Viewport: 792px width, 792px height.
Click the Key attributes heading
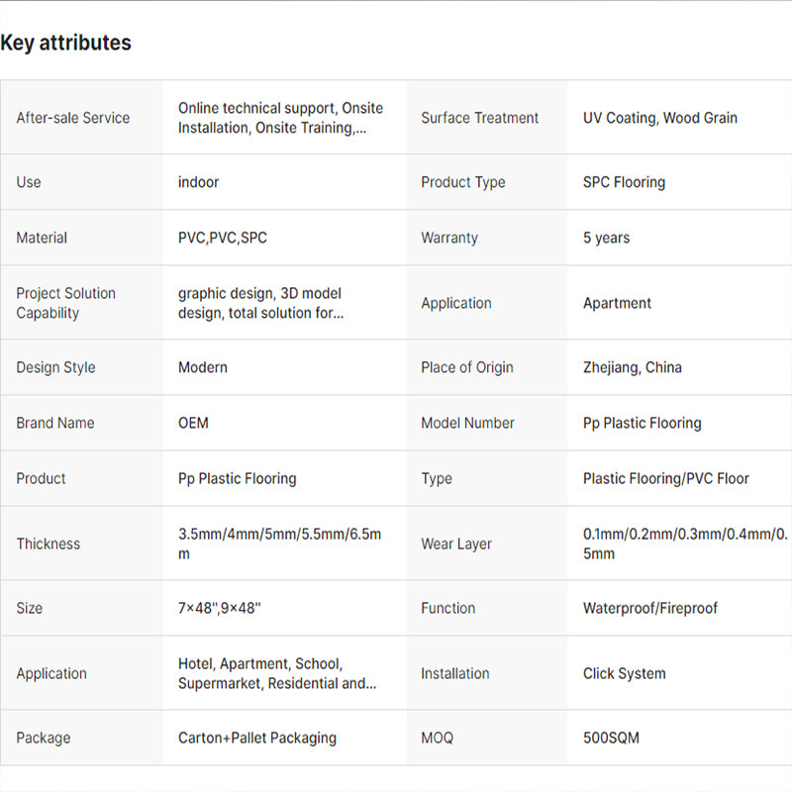65,43
